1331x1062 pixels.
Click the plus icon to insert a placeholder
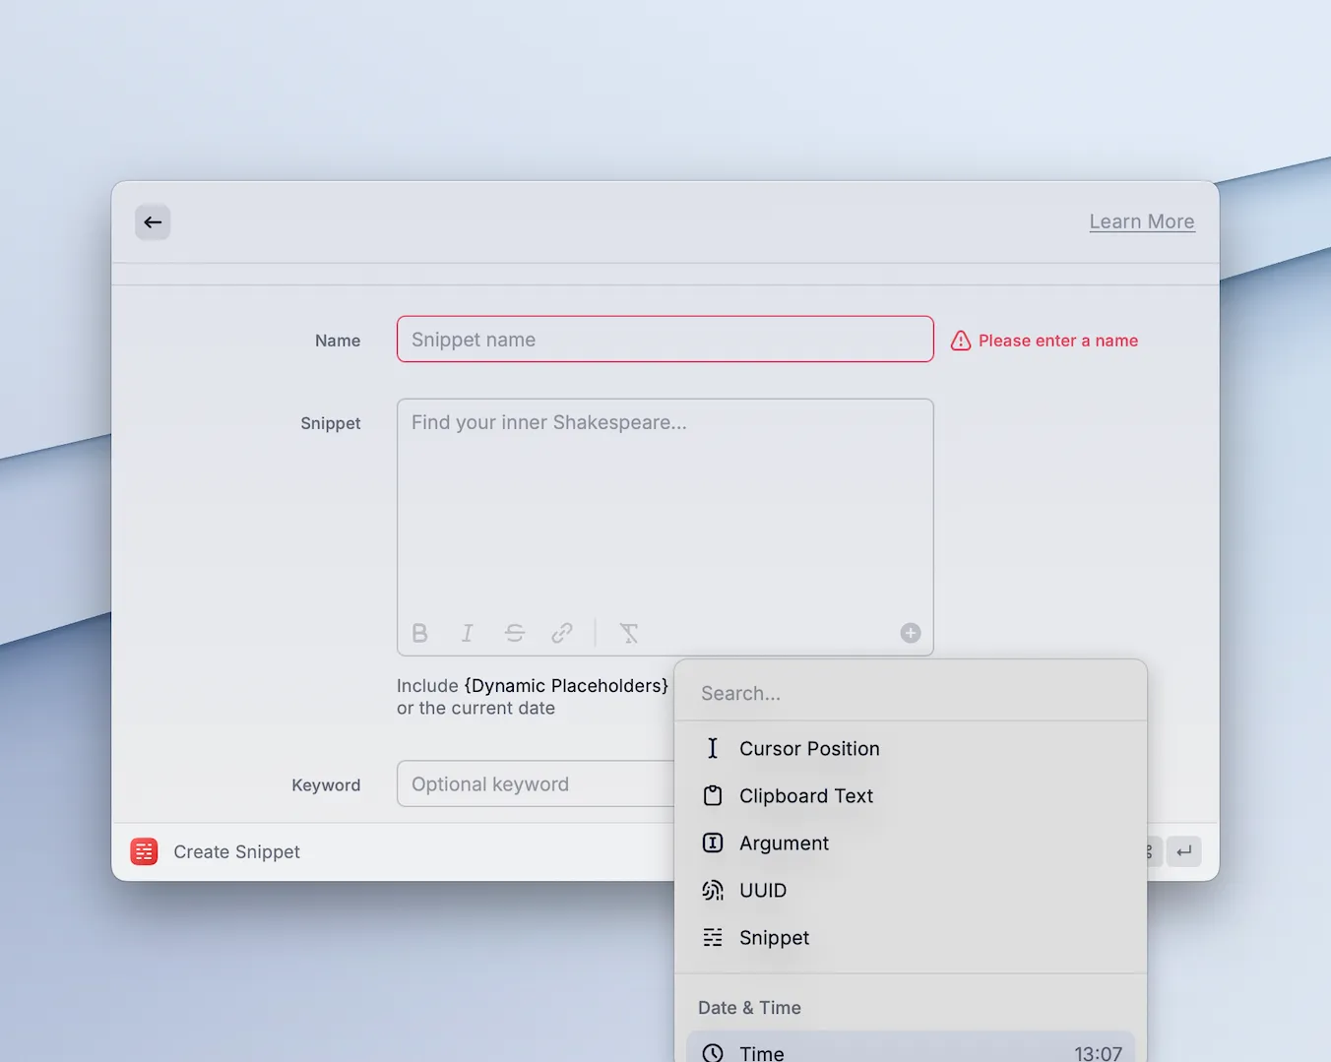[x=910, y=633]
